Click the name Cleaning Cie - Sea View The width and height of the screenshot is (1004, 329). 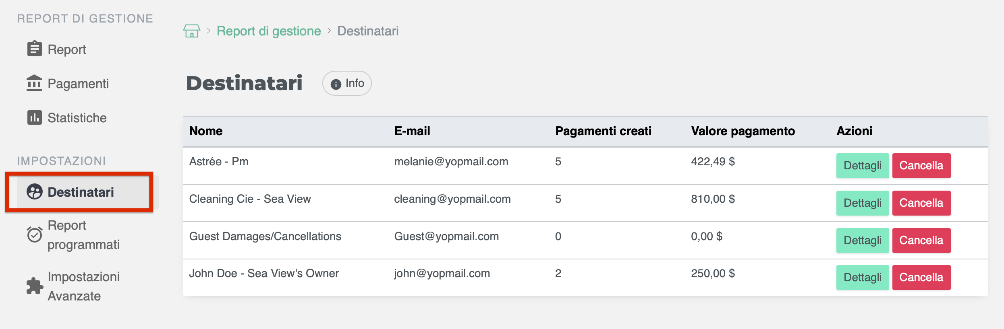click(250, 199)
